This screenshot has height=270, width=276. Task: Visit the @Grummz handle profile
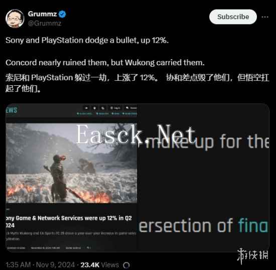click(45, 23)
